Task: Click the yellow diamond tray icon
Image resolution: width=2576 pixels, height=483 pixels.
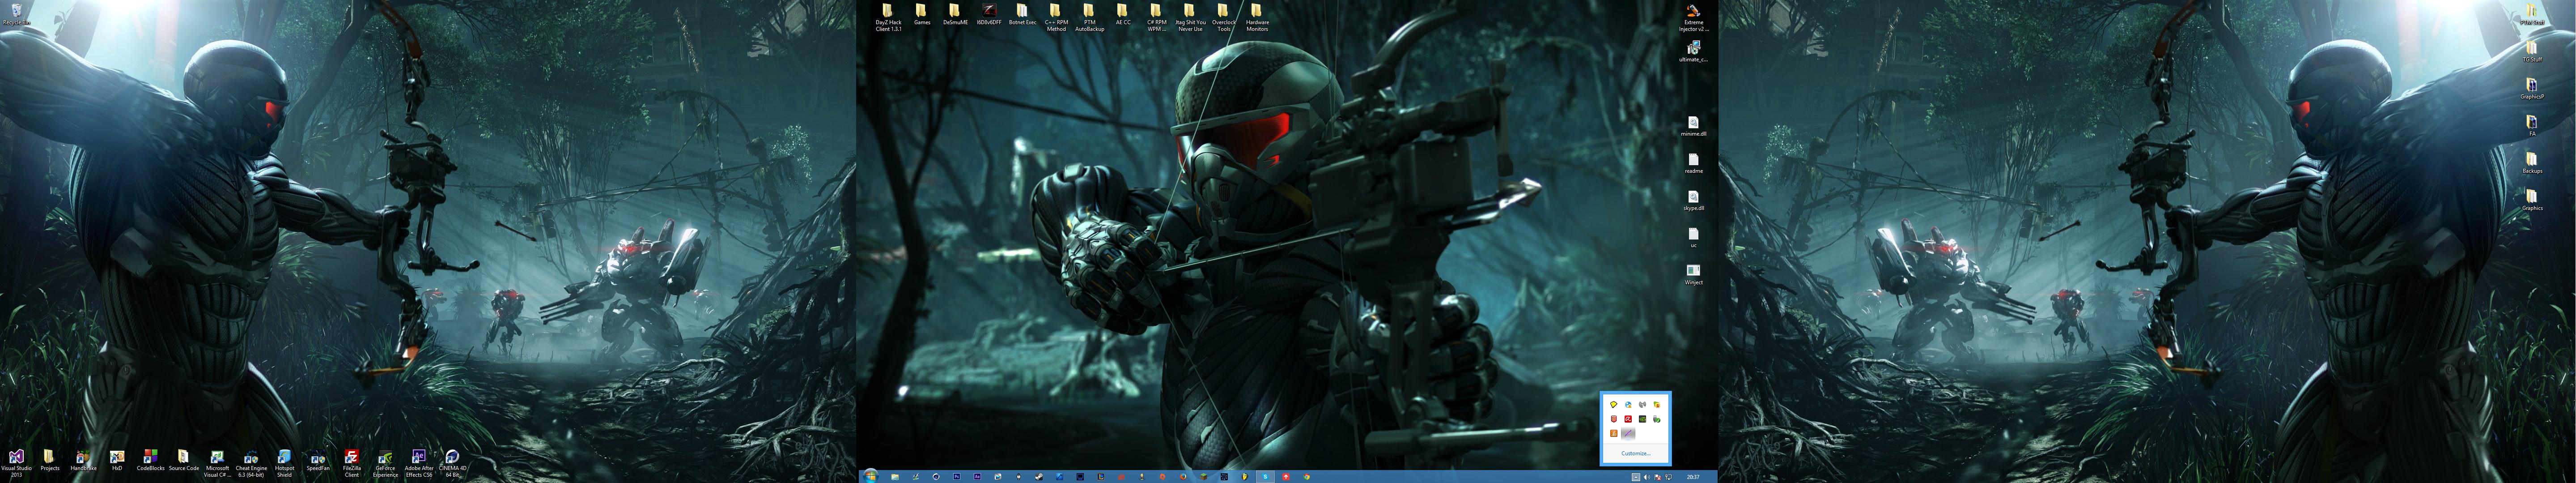Action: coord(1614,404)
